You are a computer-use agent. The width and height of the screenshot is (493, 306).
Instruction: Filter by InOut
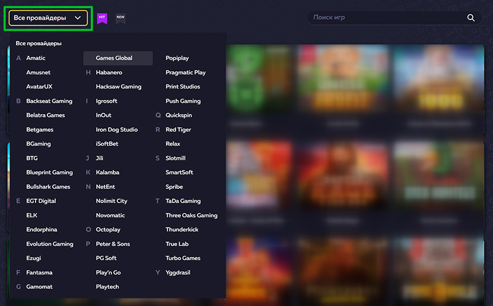pyautogui.click(x=104, y=115)
